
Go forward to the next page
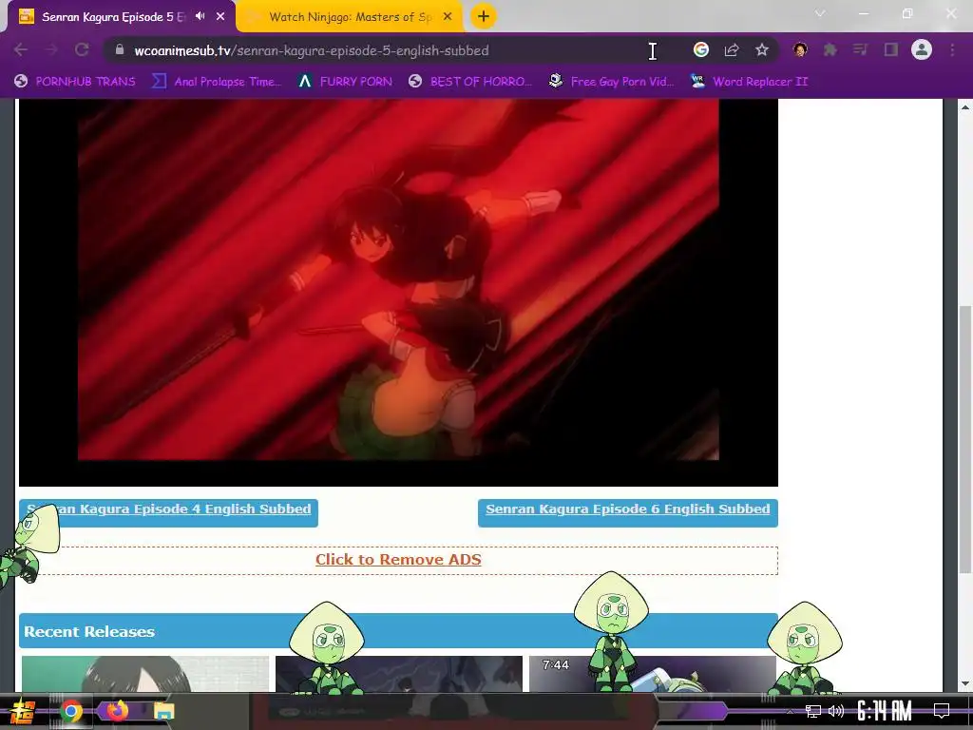(51, 49)
